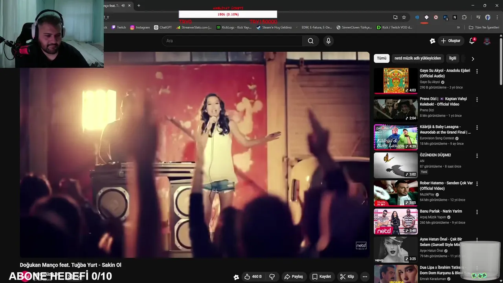Mute the tab via the speaker icon
The height and width of the screenshot is (283, 503).
(x=123, y=6)
